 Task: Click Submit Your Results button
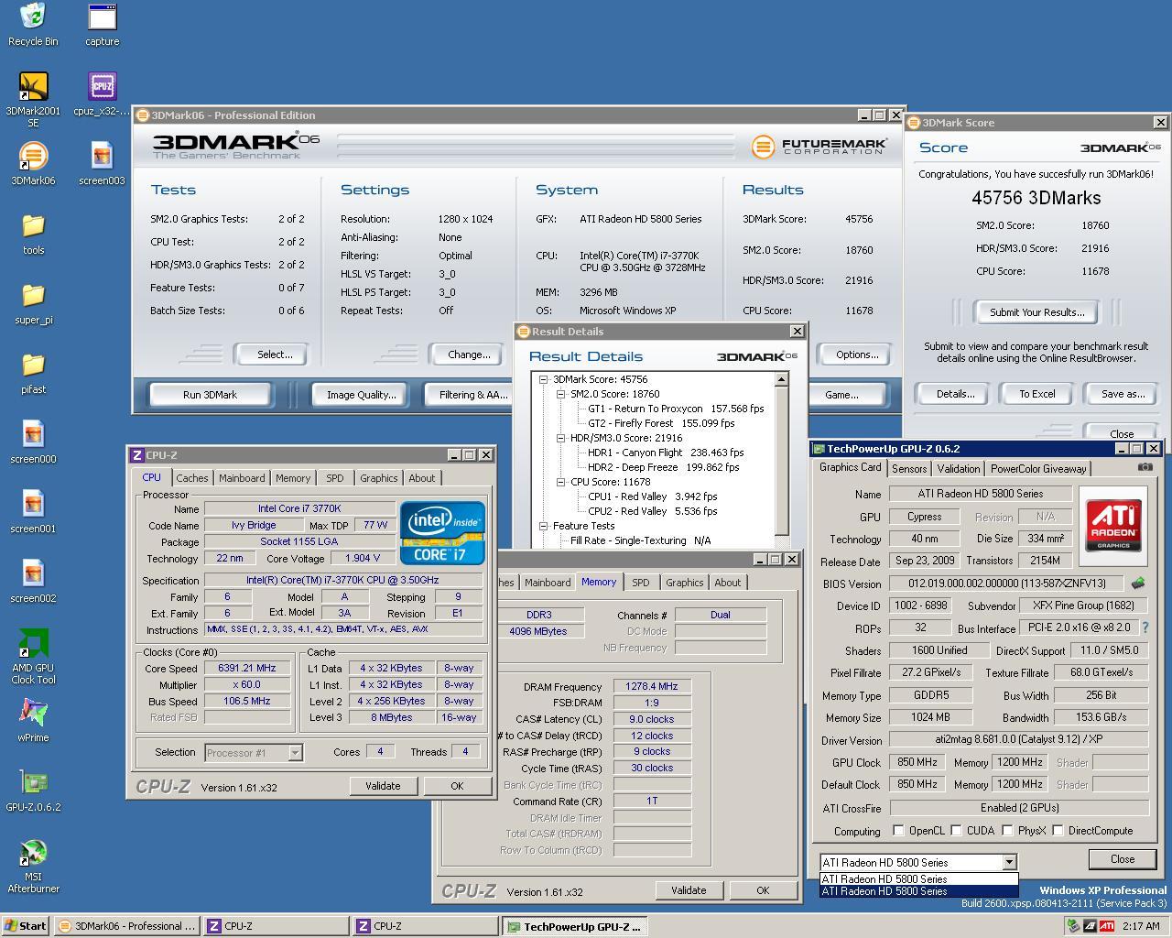pyautogui.click(x=1036, y=312)
